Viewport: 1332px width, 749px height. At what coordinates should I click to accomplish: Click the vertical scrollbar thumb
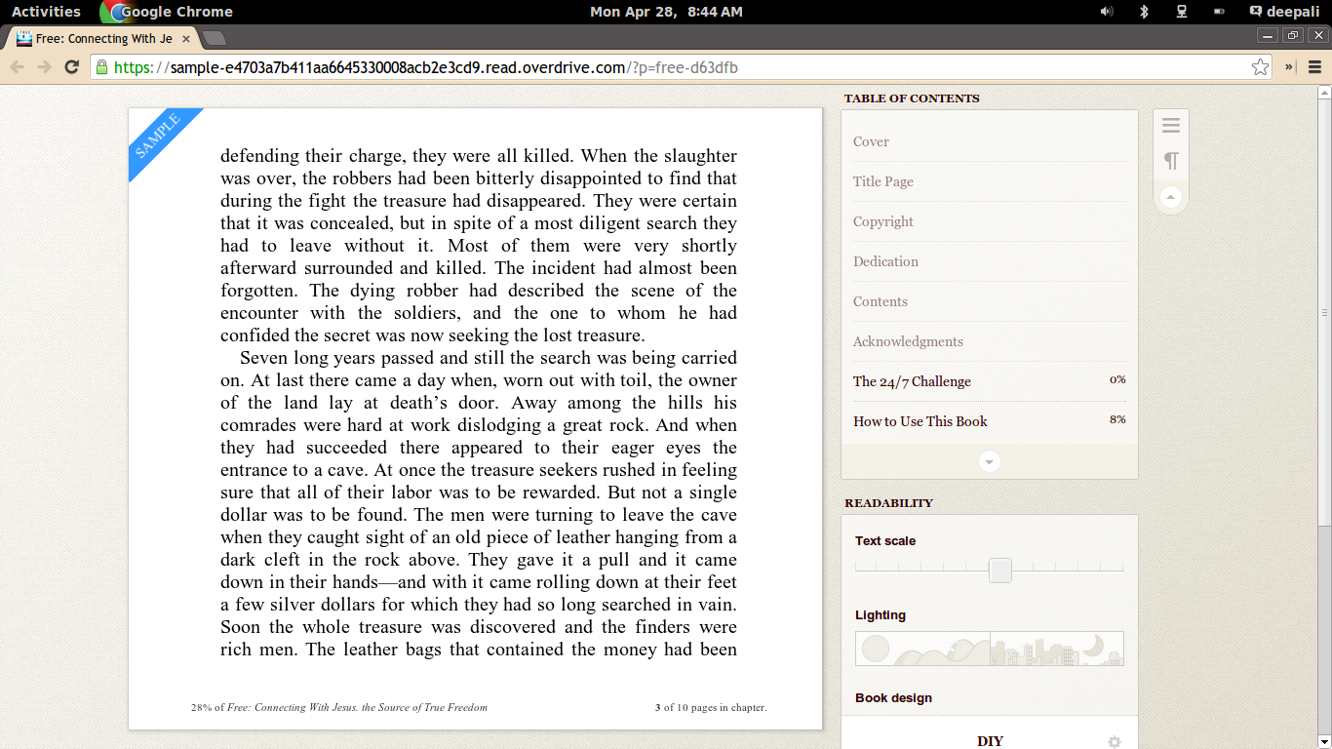(x=1324, y=312)
